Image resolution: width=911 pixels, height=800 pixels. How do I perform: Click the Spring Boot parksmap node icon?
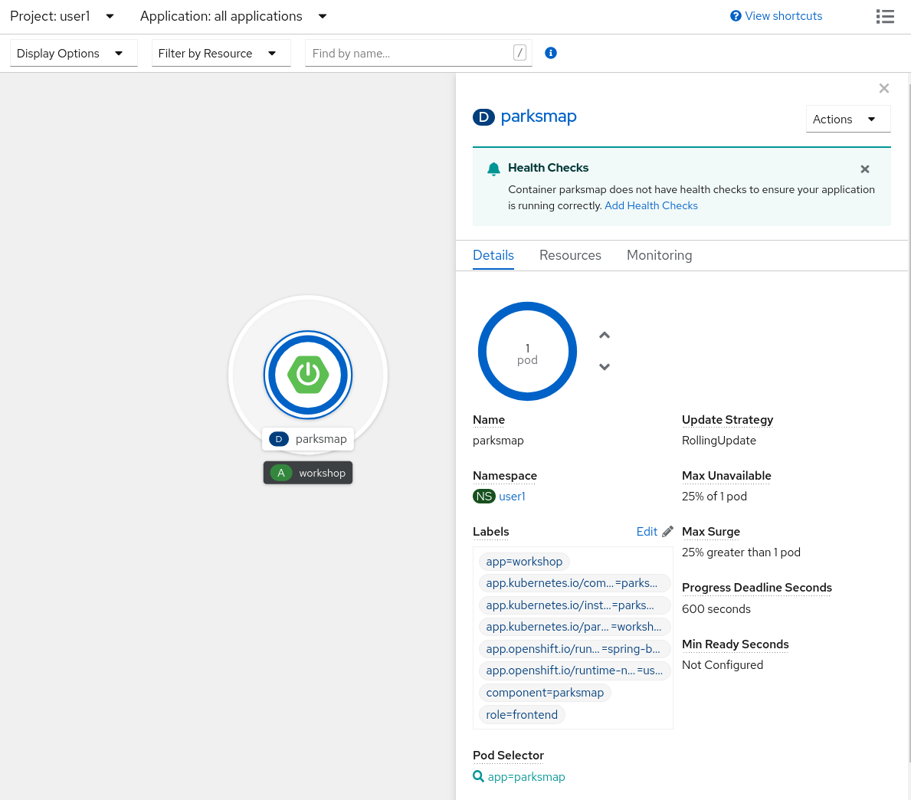(308, 375)
